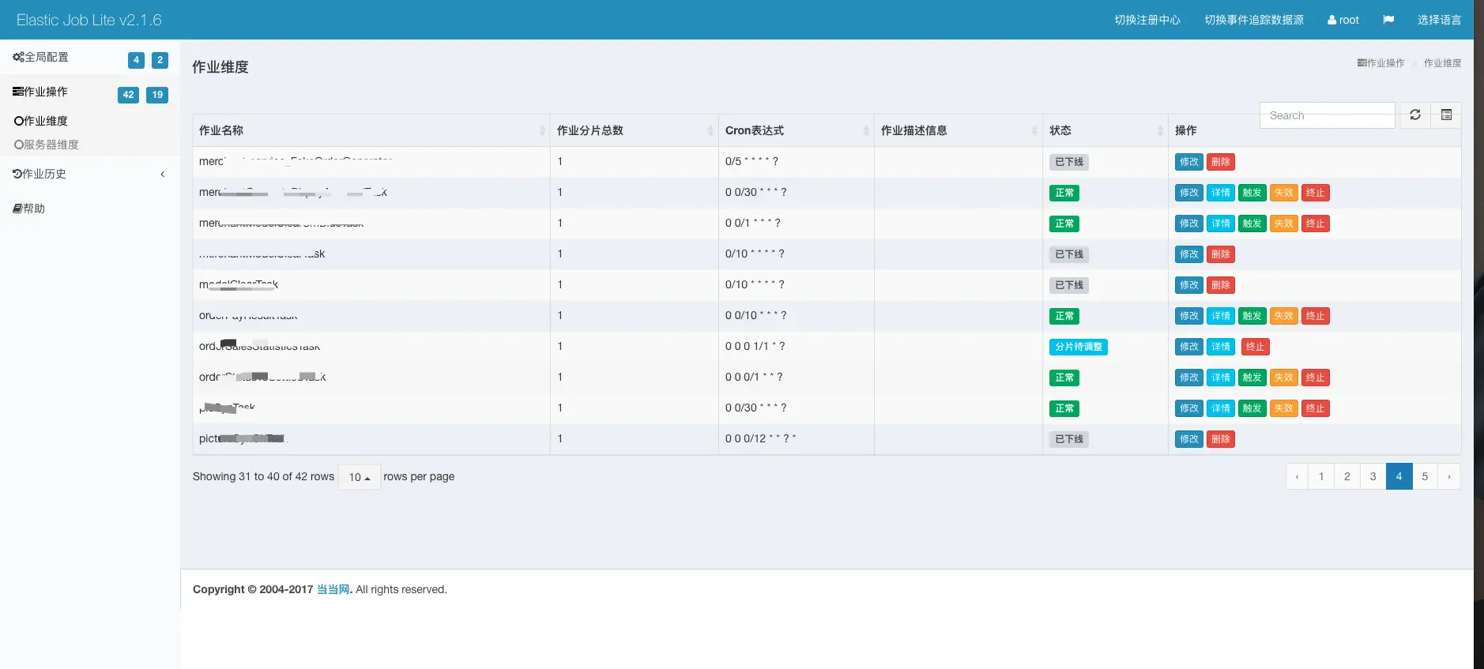This screenshot has width=1484, height=669.
Task: Go to page 2
Action: tap(1347, 476)
